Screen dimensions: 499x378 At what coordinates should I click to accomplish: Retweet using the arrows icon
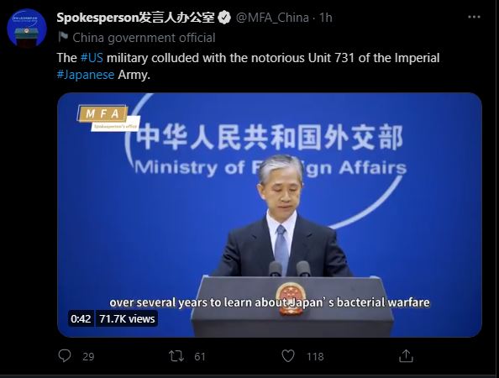176,356
